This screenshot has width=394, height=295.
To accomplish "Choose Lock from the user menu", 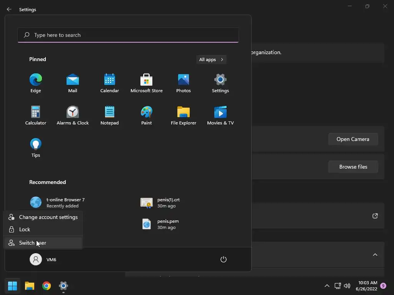I will (x=43, y=229).
